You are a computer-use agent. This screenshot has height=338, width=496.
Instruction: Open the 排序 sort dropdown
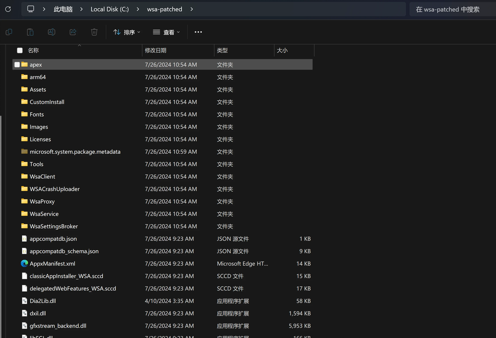point(127,32)
